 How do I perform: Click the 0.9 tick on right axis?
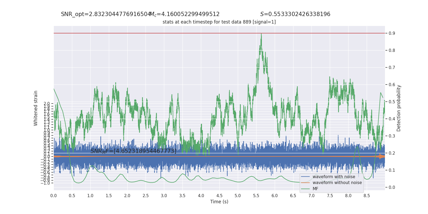point(392,33)
